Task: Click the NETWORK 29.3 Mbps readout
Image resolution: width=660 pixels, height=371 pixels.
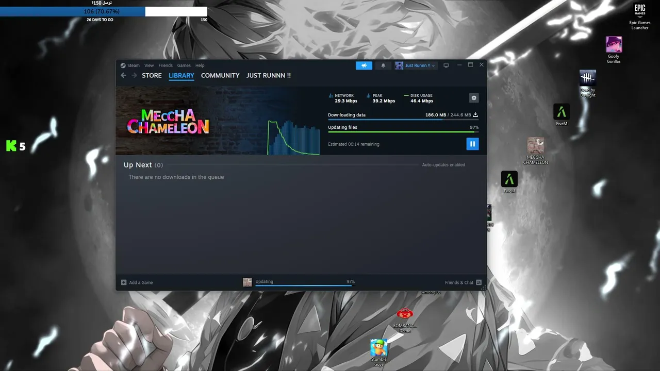Action: coord(343,98)
